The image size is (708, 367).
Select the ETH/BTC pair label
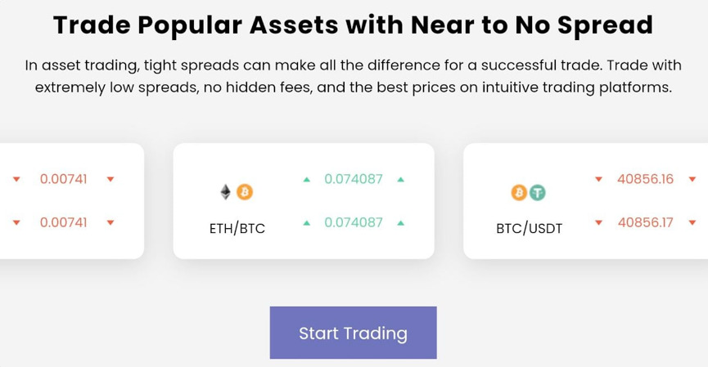pos(237,229)
